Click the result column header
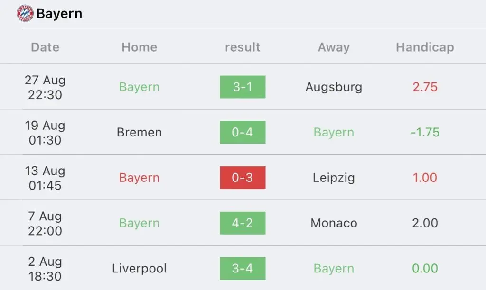Image resolution: width=486 pixels, height=290 pixels. tap(243, 47)
